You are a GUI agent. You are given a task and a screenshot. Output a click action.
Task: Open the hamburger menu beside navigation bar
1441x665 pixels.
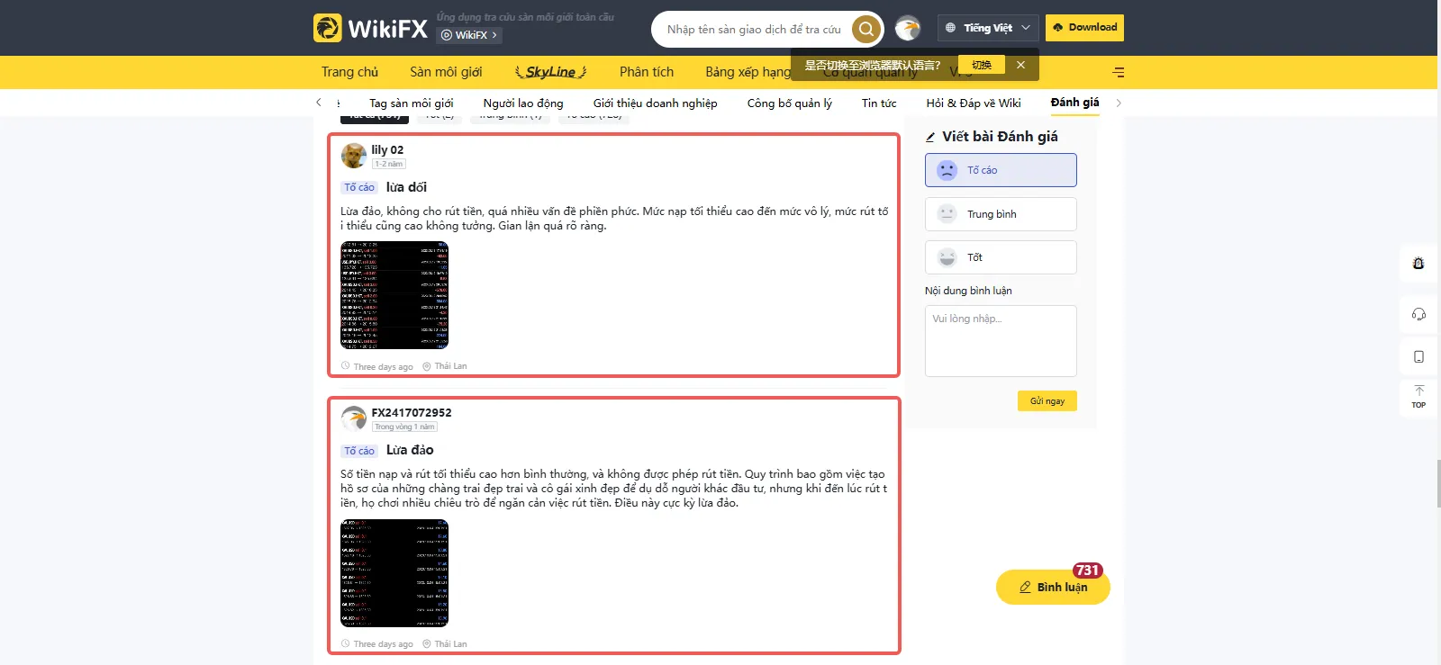tap(1118, 72)
